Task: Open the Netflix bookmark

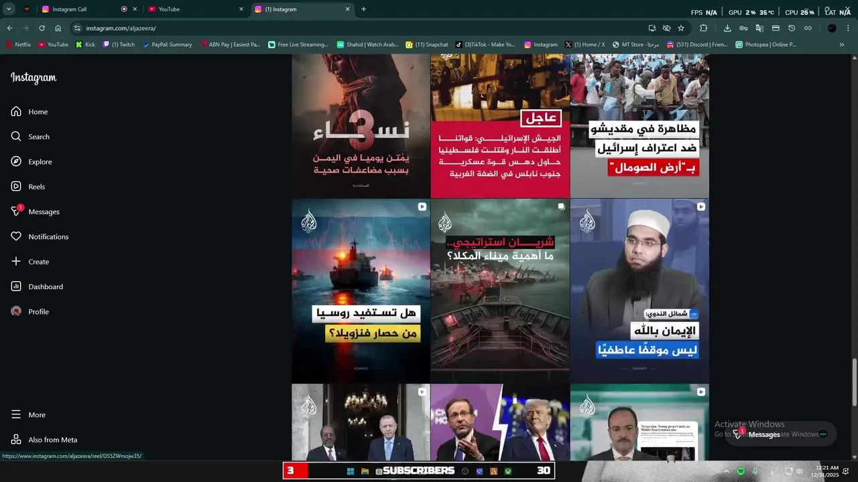Action: (19, 45)
